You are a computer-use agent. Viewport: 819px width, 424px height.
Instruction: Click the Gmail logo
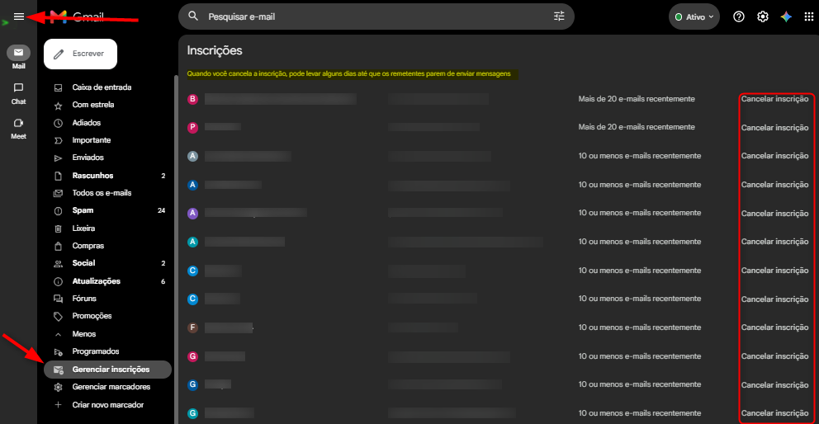[77, 16]
